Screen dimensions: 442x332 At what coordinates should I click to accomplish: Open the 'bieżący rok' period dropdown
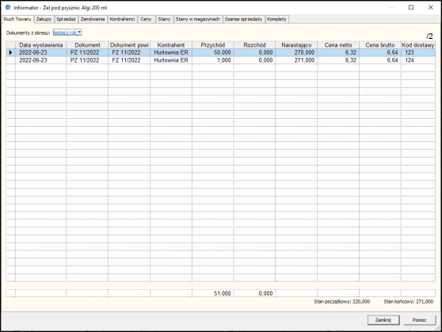[67, 32]
